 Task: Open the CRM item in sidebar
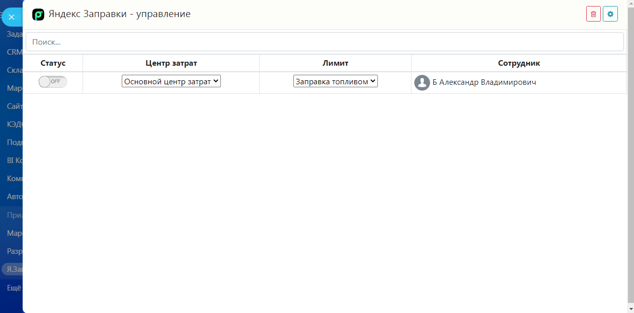point(15,52)
